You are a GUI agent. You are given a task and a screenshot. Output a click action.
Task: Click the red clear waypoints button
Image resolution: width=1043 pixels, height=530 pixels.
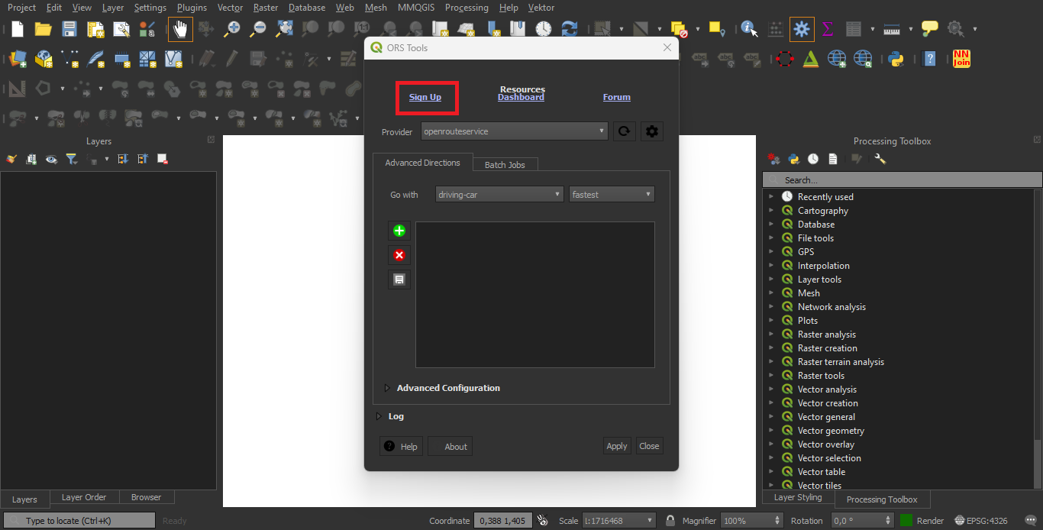[399, 255]
